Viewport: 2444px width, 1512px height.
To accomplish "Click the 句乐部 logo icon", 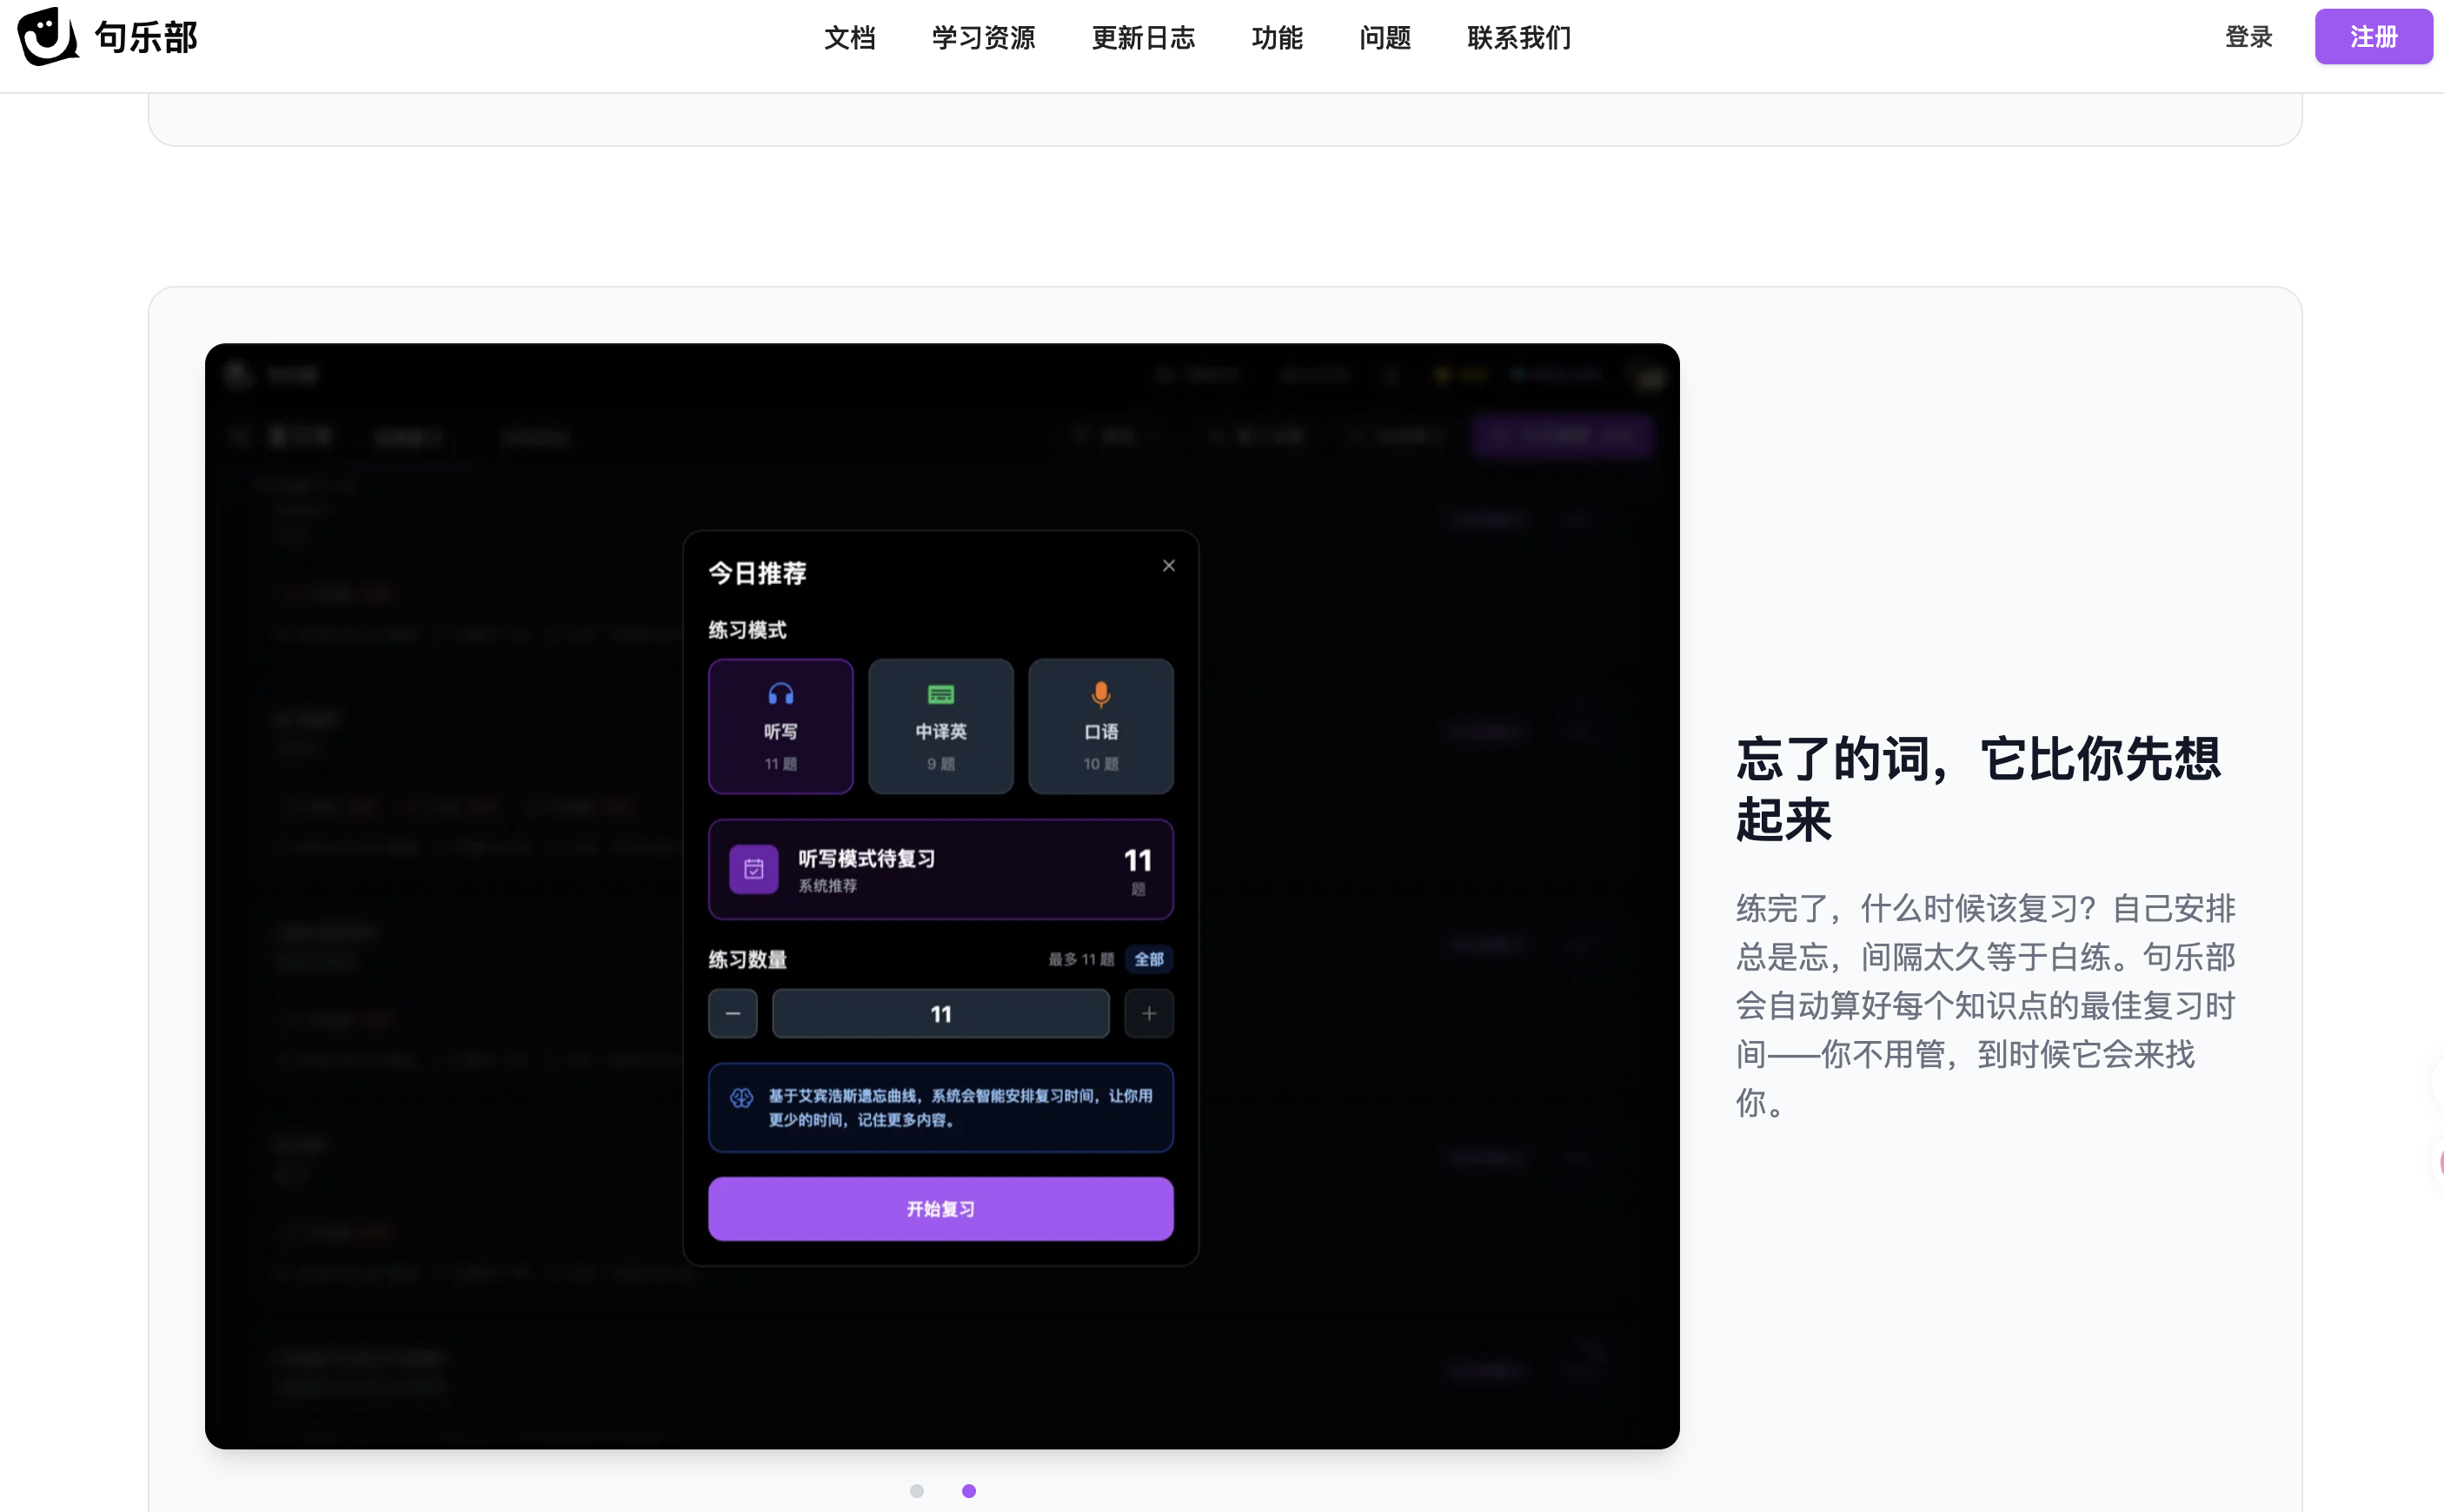I will (47, 37).
